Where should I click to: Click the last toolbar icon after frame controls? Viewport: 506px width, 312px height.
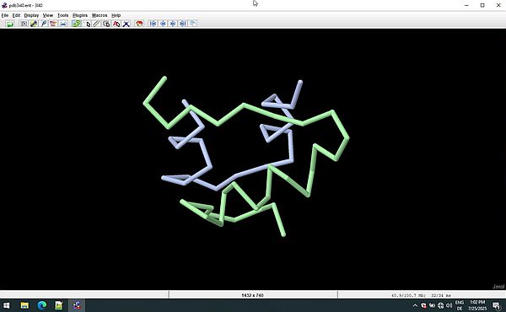coord(192,24)
